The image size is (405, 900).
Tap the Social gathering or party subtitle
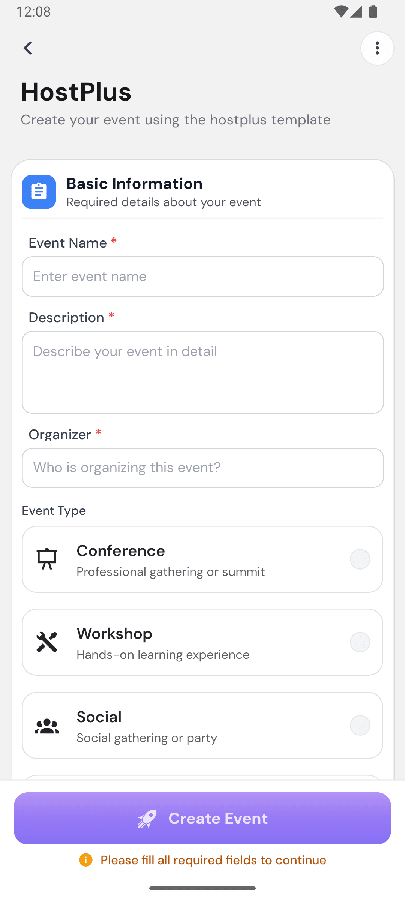[x=147, y=738]
